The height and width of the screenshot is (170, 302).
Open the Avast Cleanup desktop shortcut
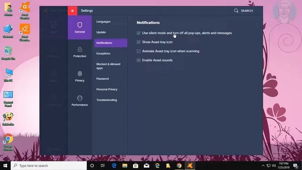click(x=25, y=33)
